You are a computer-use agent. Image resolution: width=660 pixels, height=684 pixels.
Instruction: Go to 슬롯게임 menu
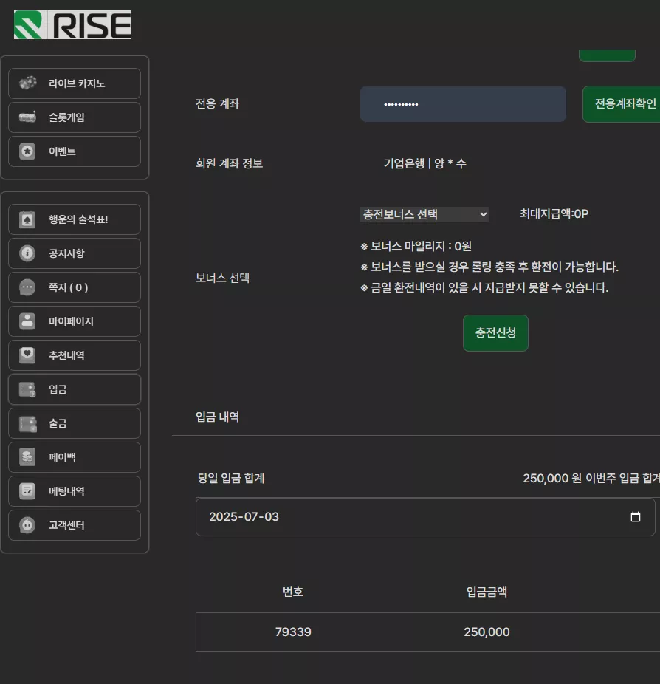click(x=75, y=117)
